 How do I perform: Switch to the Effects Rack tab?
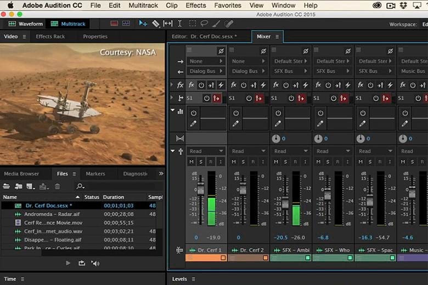(50, 37)
